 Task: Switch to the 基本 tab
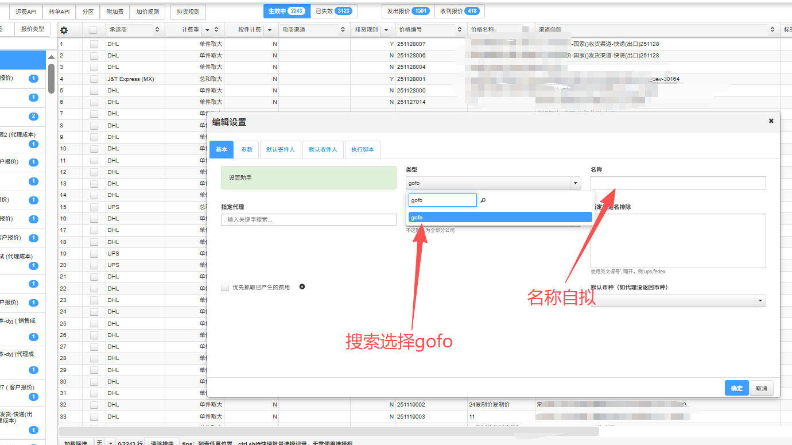click(x=222, y=149)
